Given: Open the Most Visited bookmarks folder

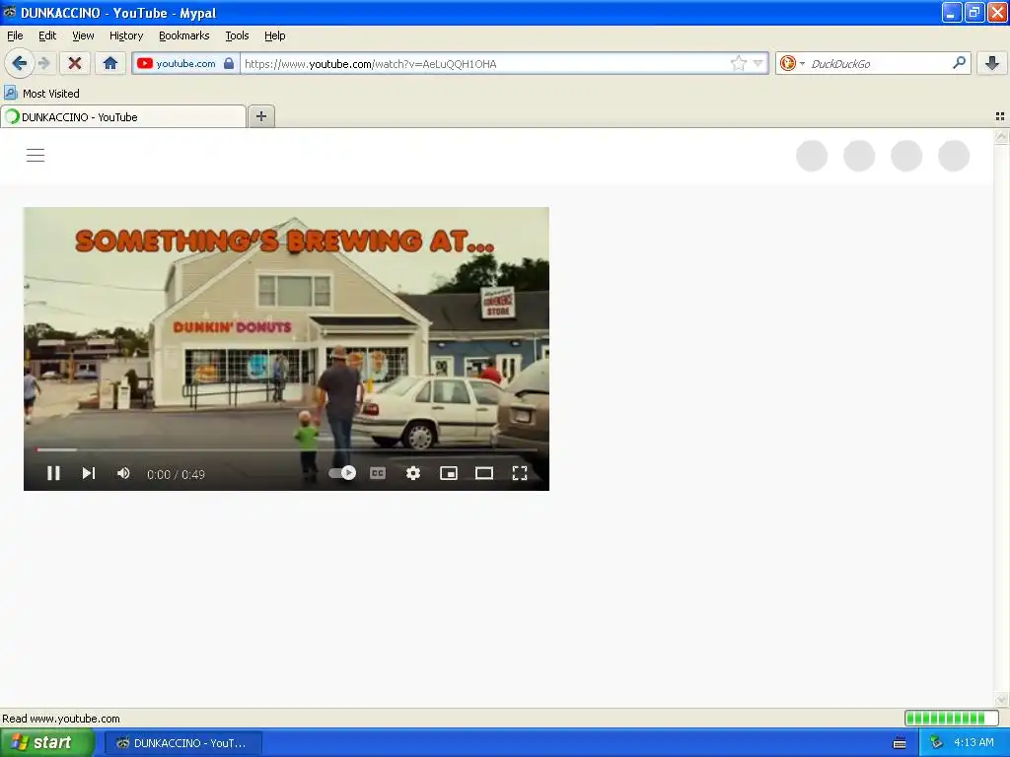Looking at the screenshot, I should (41, 94).
